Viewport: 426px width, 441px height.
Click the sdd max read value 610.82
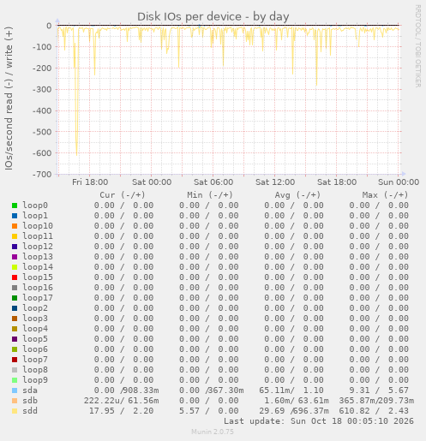pyautogui.click(x=354, y=411)
